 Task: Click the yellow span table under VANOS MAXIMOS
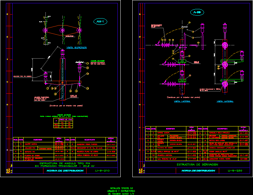[x=63, y=123]
